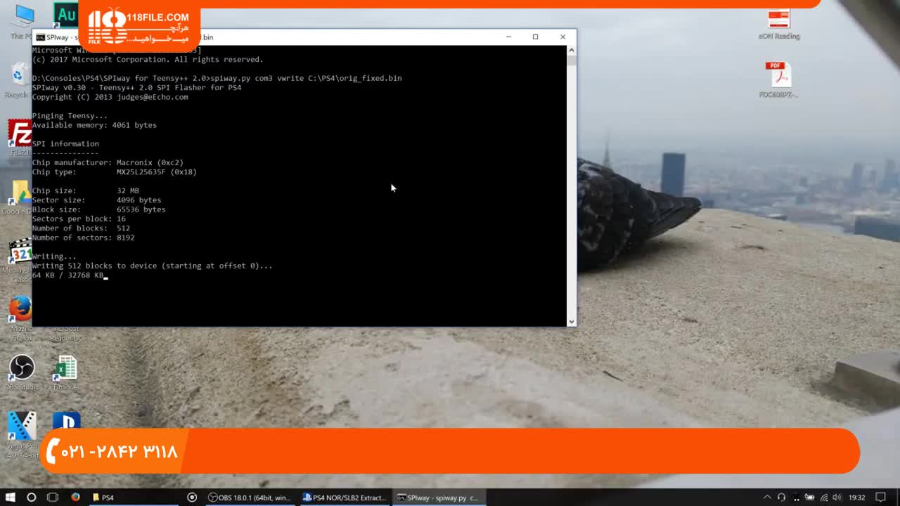Viewport: 900px width, 506px height.
Task: Select the Media Player Classic shortcut
Action: click(19, 261)
